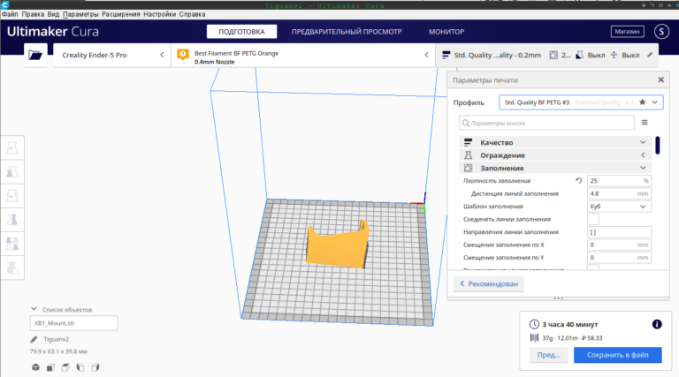Open the Справка menu
The image size is (679, 377).
(x=192, y=14)
